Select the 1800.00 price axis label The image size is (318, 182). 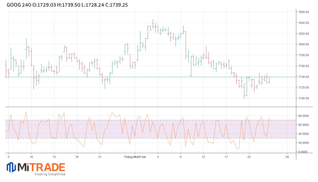click(x=304, y=44)
